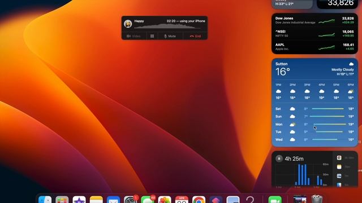Click the third app icon in Screen Time list
The width and height of the screenshot is (362, 203).
tap(339, 176)
